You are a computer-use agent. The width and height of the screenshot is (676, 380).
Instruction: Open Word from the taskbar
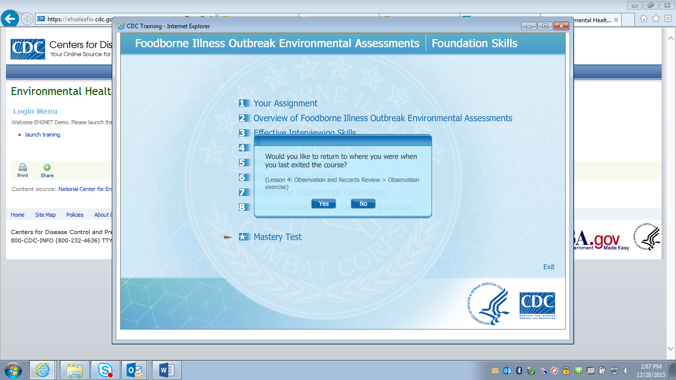pyautogui.click(x=167, y=370)
